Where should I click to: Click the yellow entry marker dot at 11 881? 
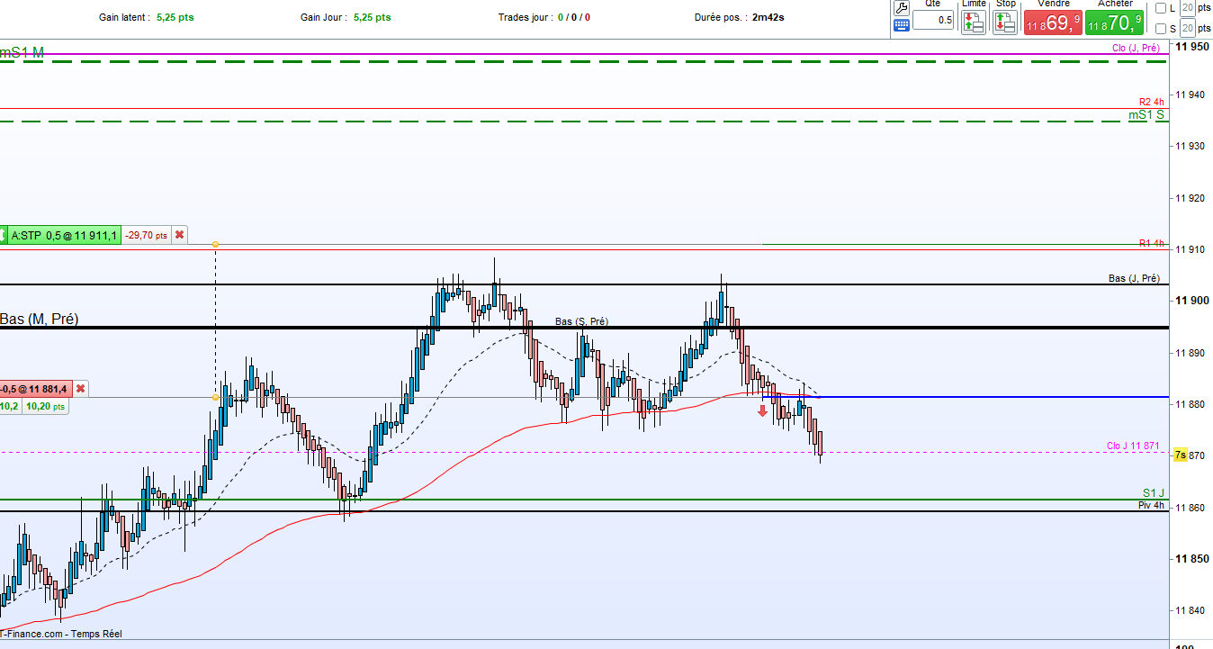point(215,397)
